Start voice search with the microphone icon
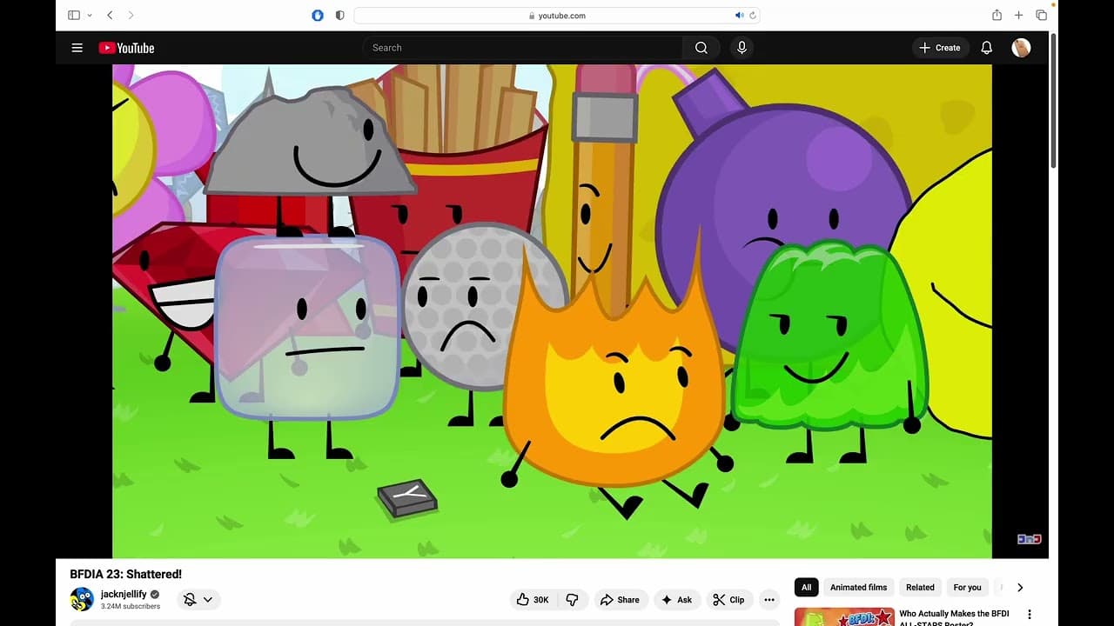Viewport: 1114px width, 626px height. (x=742, y=48)
